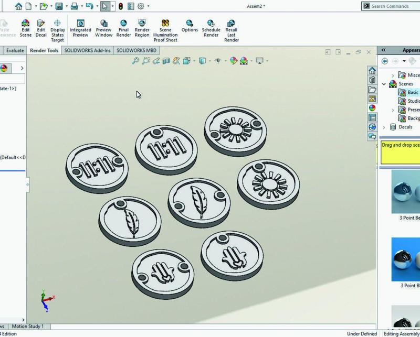Select the Studio Scenes folder
The height and width of the screenshot is (337, 420).
pyautogui.click(x=409, y=101)
